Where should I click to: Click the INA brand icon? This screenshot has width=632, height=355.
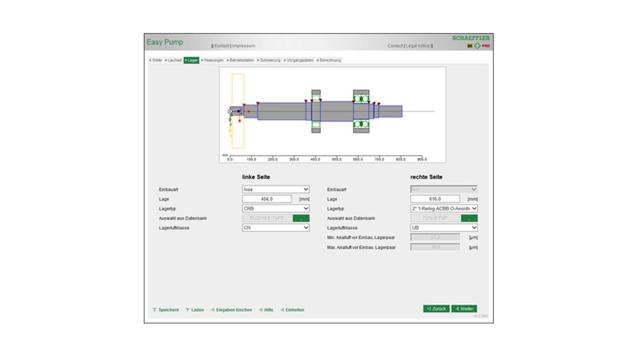click(470, 46)
